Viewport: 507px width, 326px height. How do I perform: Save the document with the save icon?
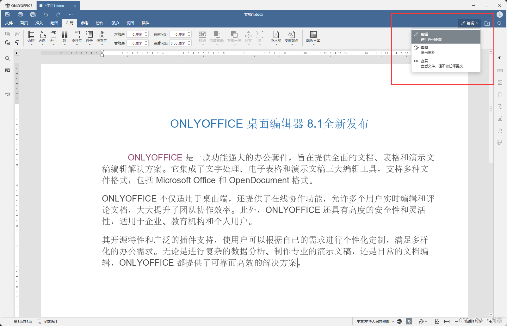[x=8, y=15]
